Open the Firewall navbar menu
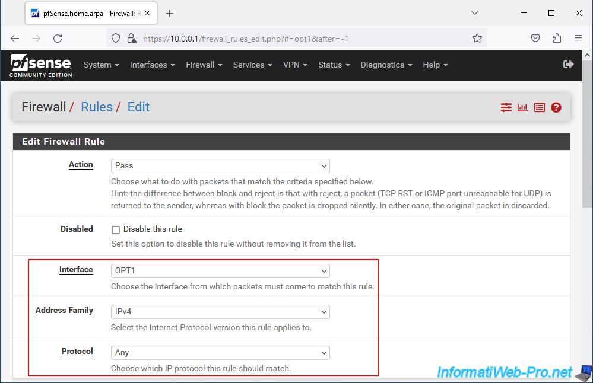The height and width of the screenshot is (383, 593). coord(204,65)
